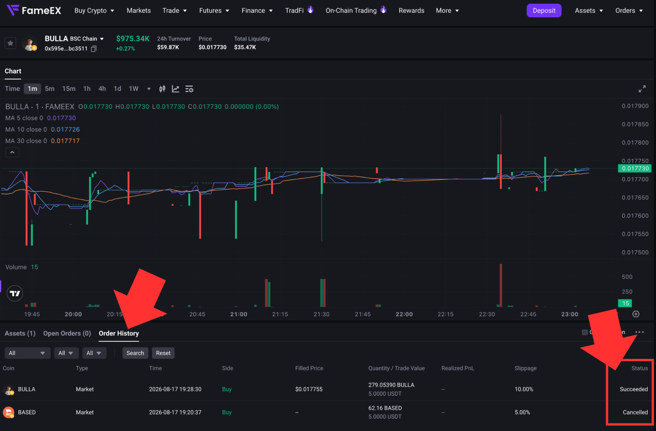Image resolution: width=656 pixels, height=431 pixels.
Task: Expand Buy Crypto menu
Action: tap(94, 11)
